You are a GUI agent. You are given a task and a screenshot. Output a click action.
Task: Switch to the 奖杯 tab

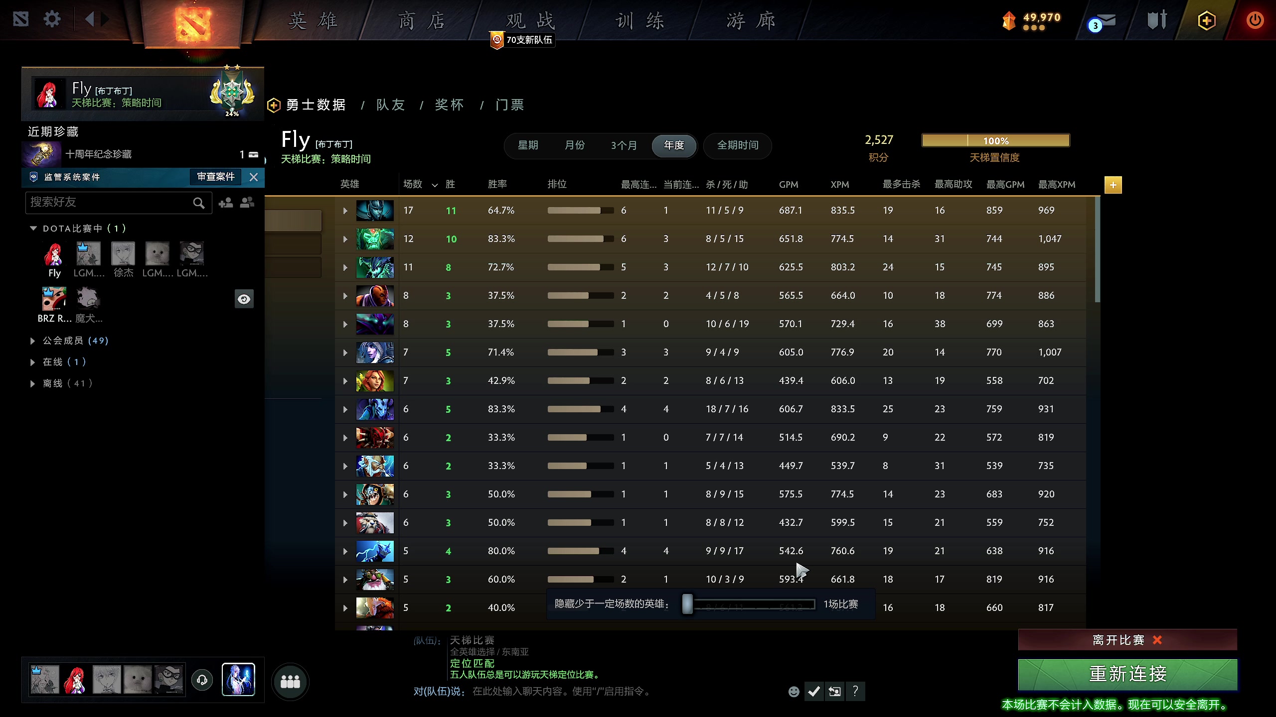click(x=450, y=105)
